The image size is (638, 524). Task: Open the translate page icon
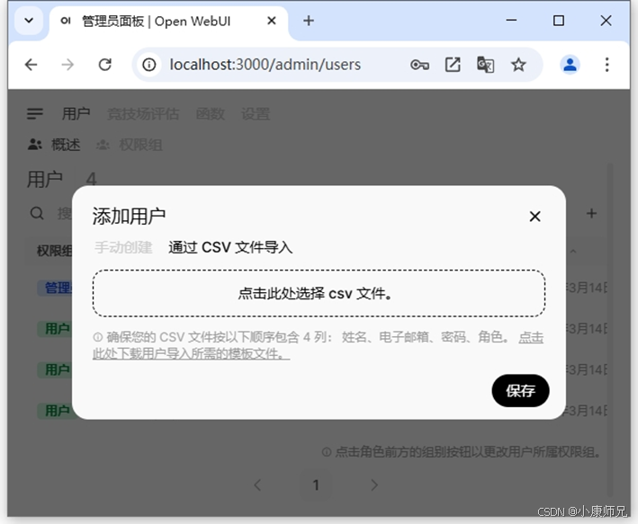485,65
